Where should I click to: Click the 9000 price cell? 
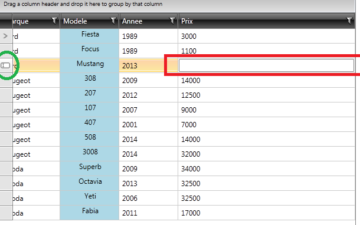[266, 110]
